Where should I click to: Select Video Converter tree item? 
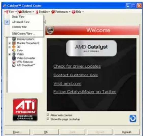click(x=26, y=58)
